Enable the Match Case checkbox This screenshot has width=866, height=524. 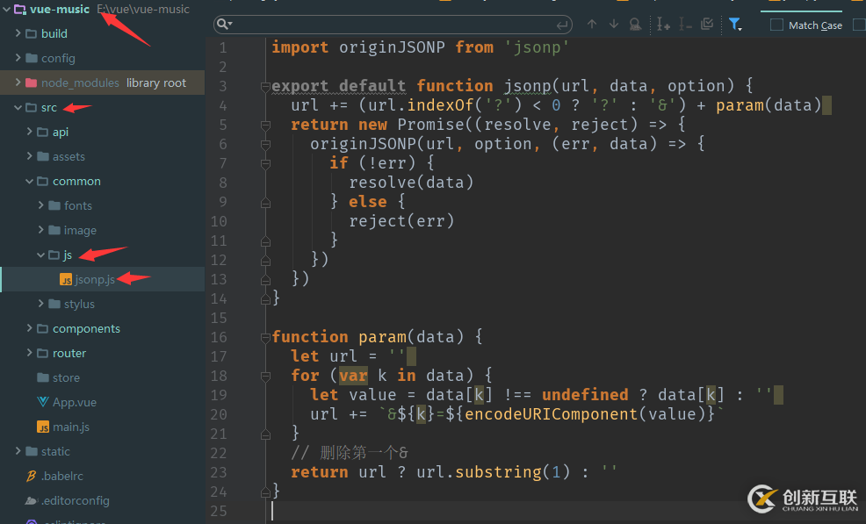point(776,25)
